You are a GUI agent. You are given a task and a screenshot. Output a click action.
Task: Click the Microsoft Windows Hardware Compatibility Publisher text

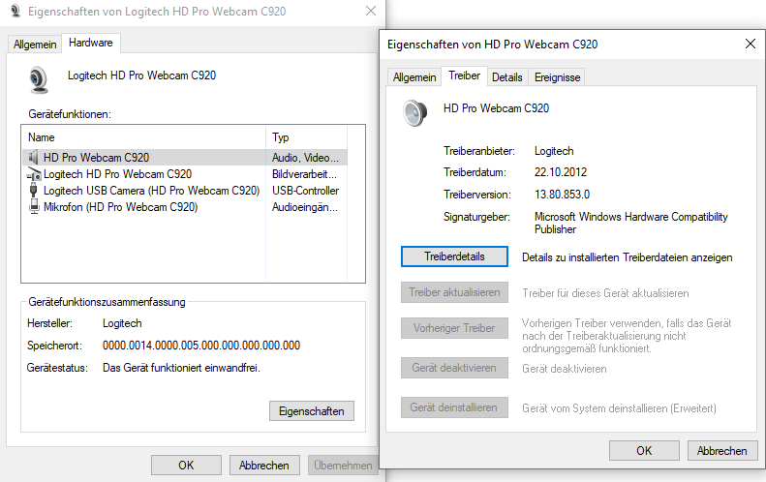point(631,223)
